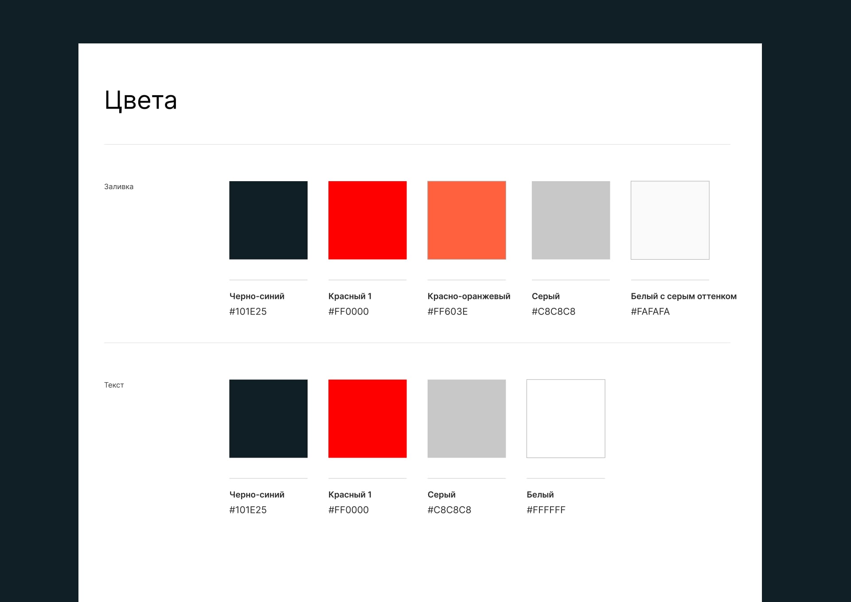This screenshot has width=851, height=602.
Task: Click #C8C8C8 hex code in Заливка row
Action: coord(554,311)
